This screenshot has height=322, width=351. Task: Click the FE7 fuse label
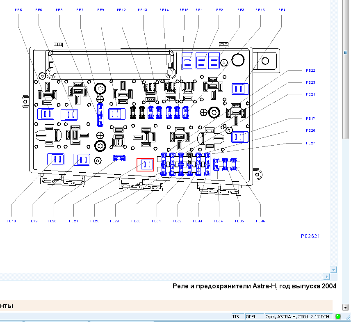pos(80,10)
